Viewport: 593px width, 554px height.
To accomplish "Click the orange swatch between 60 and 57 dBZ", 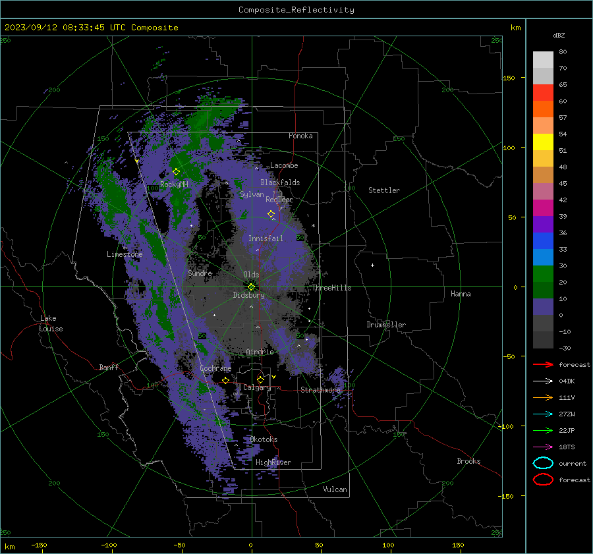I will point(543,109).
